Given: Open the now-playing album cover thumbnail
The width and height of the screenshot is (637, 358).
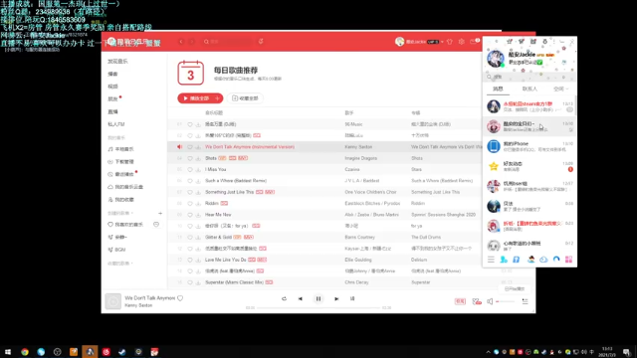Looking at the screenshot, I should pos(112,301).
